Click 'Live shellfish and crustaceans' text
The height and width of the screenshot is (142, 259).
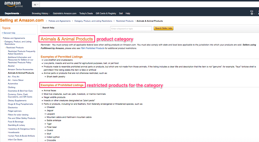pos(58,60)
